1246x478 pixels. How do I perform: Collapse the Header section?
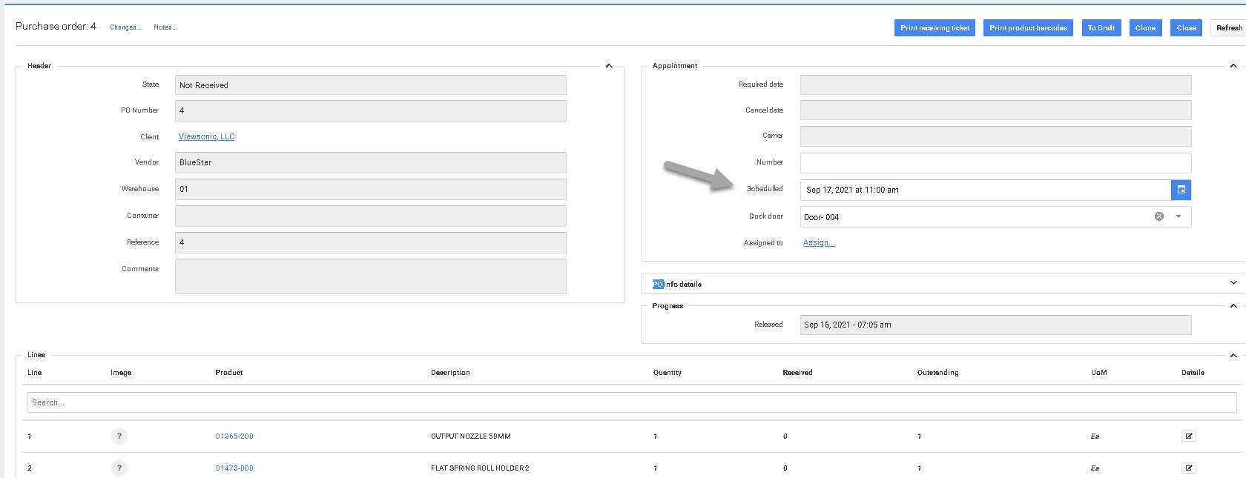pyautogui.click(x=609, y=66)
